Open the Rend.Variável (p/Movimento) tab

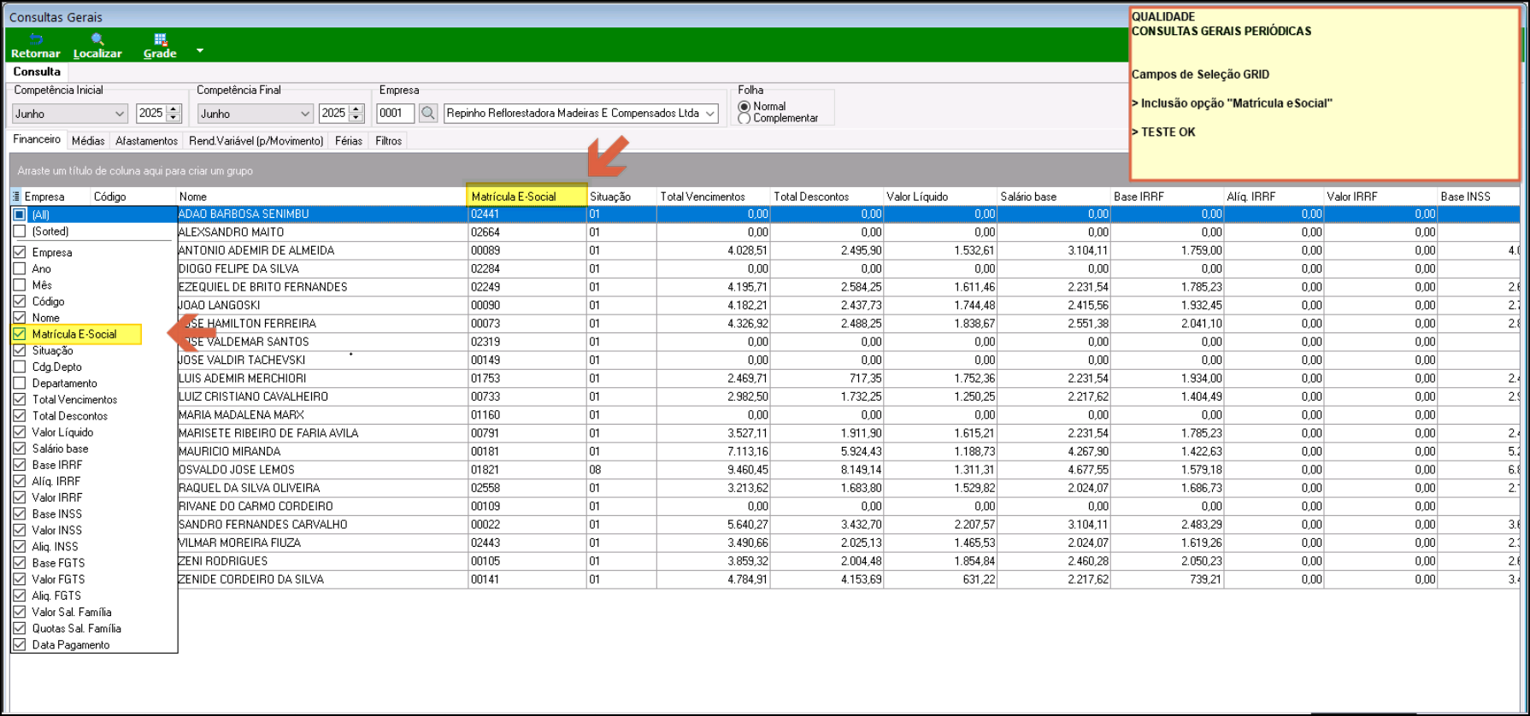(256, 141)
